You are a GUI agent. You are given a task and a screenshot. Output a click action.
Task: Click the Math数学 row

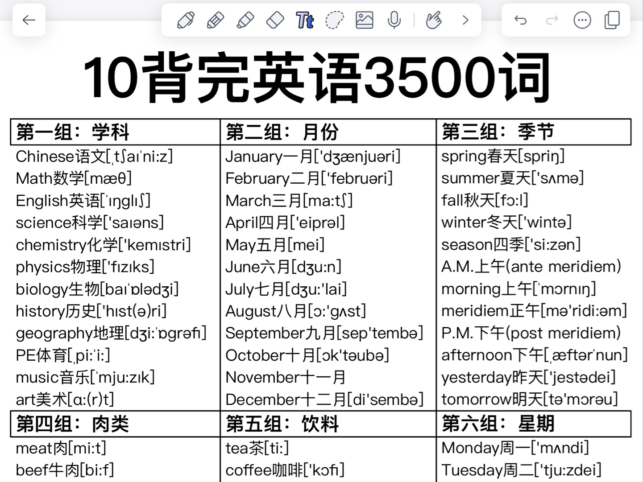pyautogui.click(x=74, y=178)
